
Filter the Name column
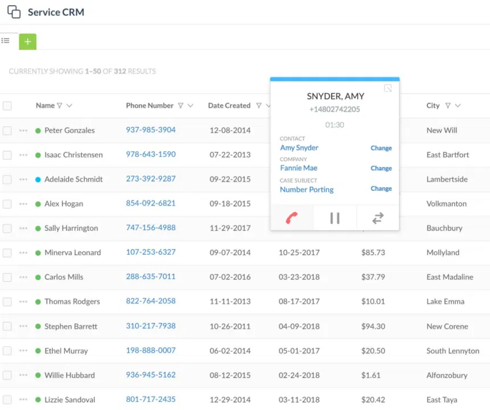tap(59, 105)
